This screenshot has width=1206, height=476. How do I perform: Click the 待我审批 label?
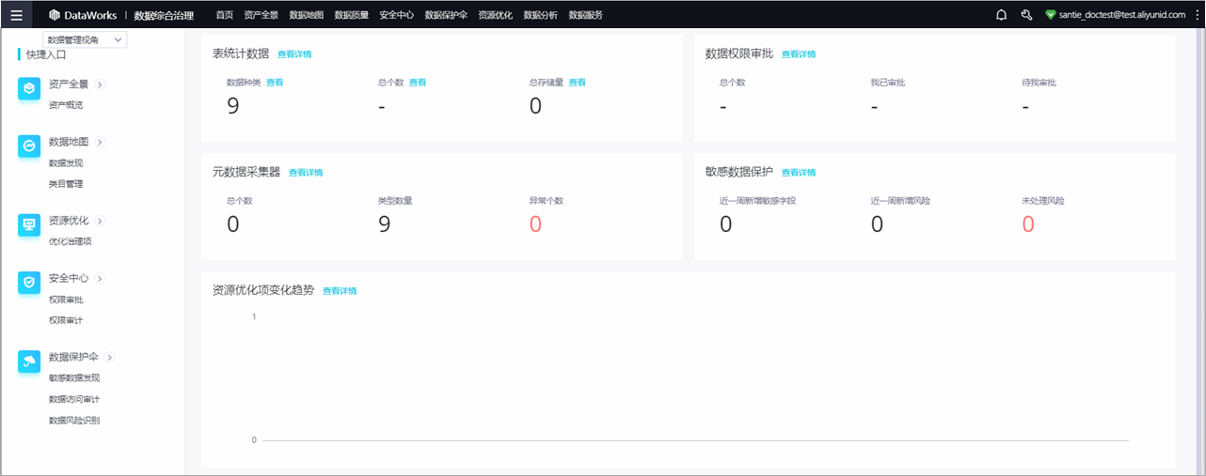tap(1039, 83)
